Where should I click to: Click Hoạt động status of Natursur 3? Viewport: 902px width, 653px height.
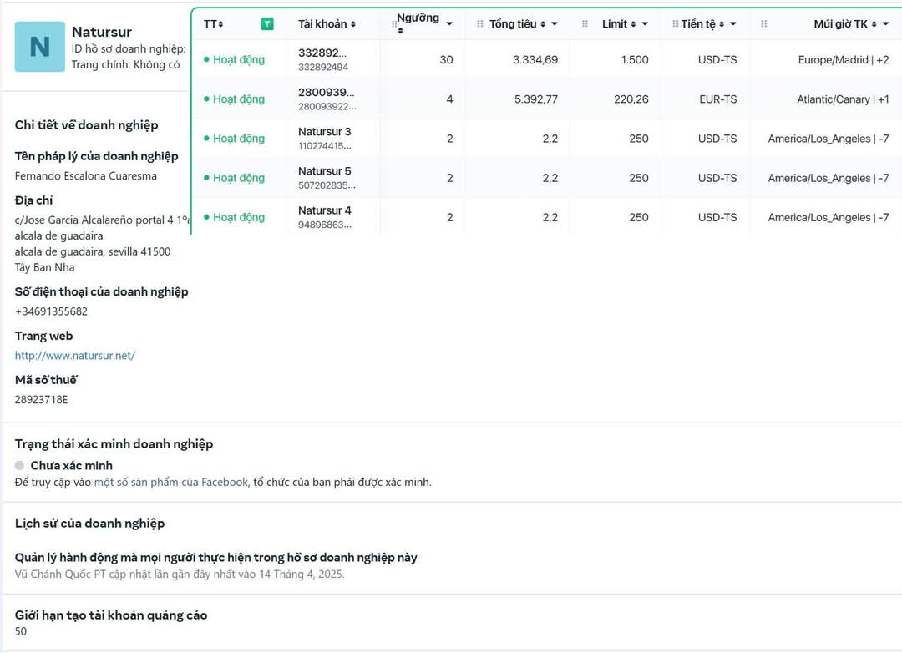(234, 138)
